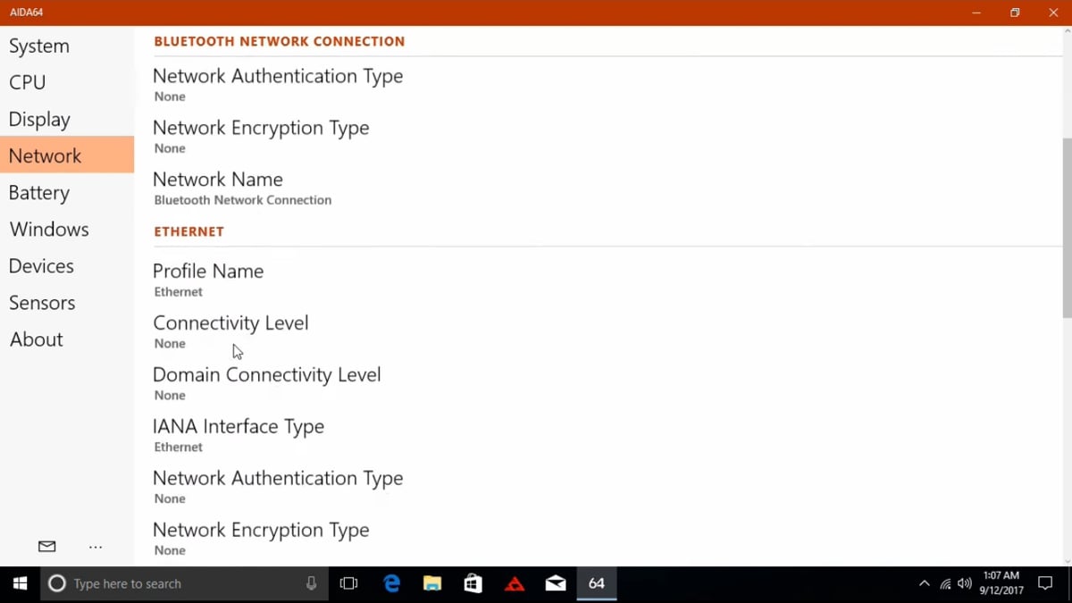Screen dimensions: 1072x603
Task: Click the mail icon in the sidebar footer
Action: pyautogui.click(x=47, y=547)
